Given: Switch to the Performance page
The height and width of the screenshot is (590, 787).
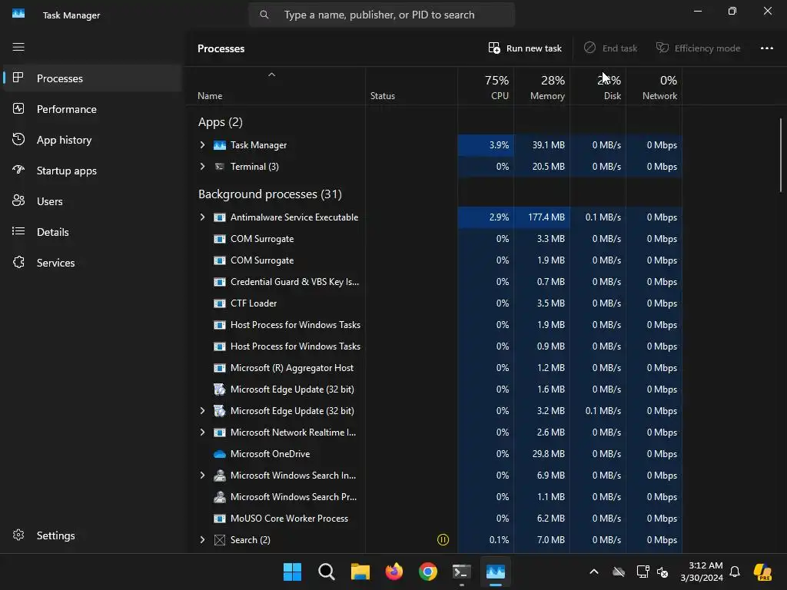Looking at the screenshot, I should [92, 109].
